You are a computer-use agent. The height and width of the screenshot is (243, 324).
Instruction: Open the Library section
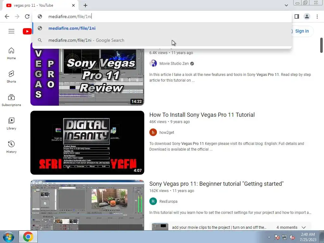11,124
